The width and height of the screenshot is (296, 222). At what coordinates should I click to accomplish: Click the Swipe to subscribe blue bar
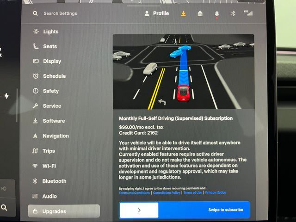185,210
